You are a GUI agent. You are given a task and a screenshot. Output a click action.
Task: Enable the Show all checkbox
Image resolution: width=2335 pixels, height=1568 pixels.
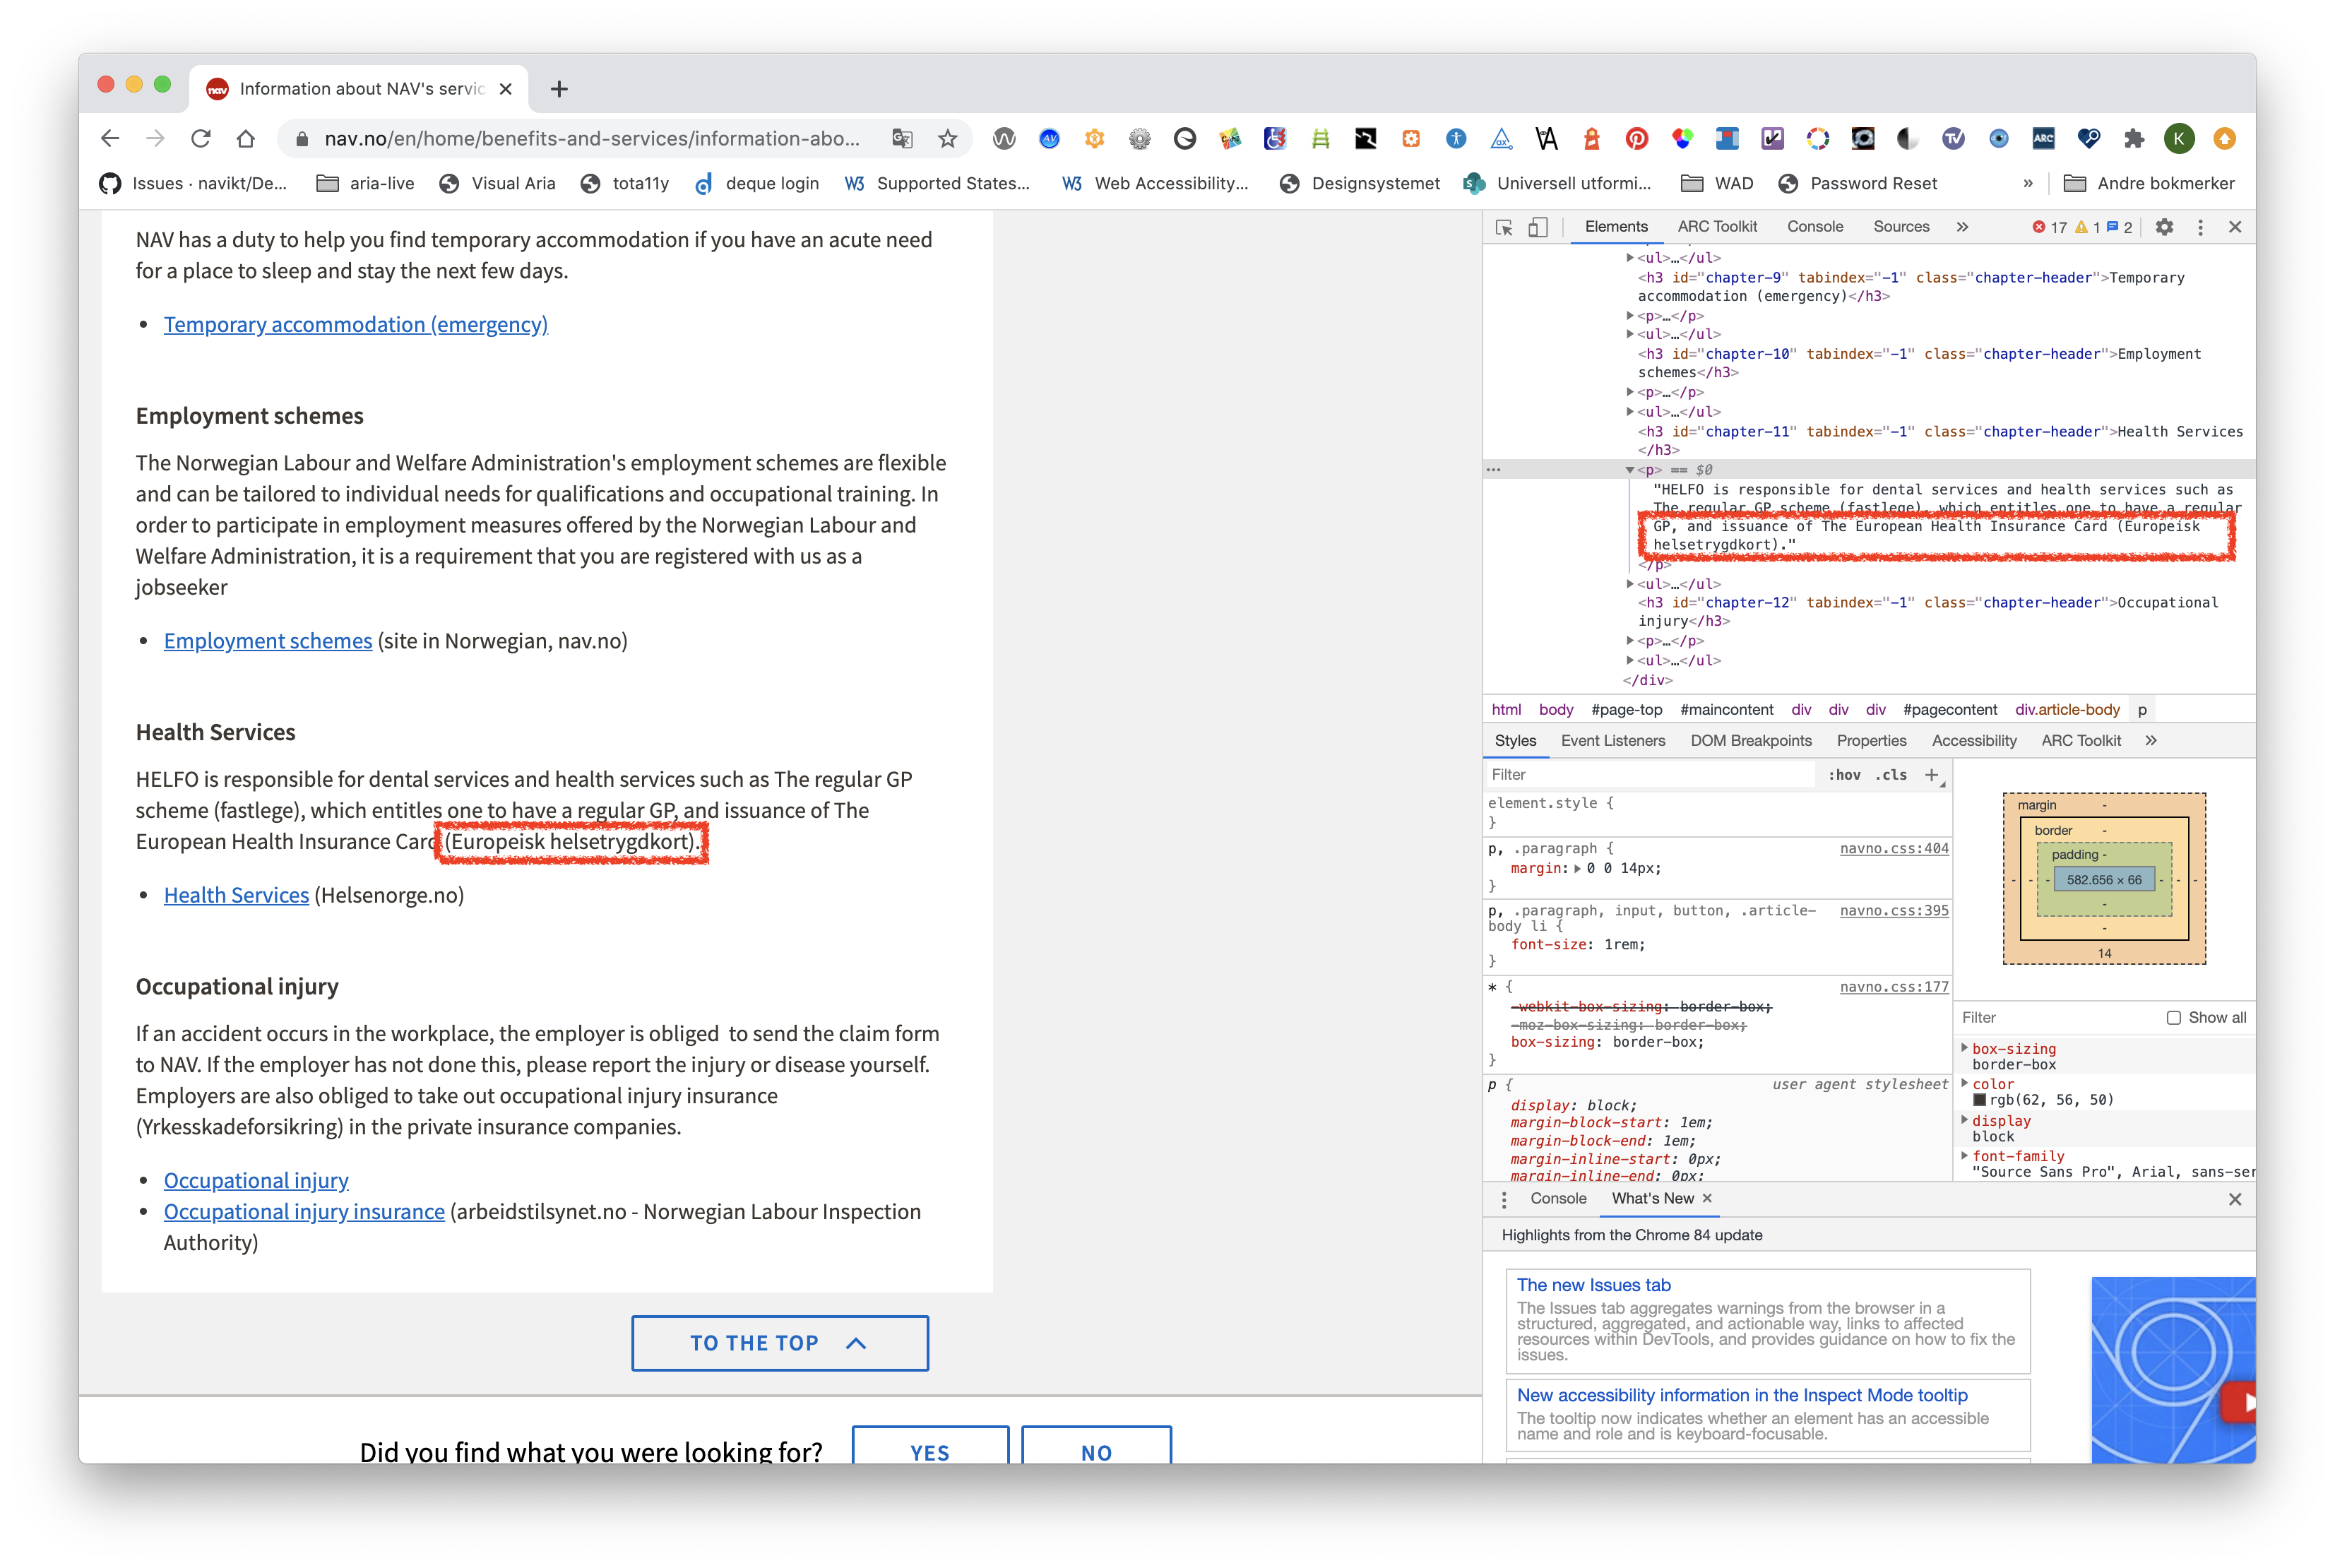2173,1017
